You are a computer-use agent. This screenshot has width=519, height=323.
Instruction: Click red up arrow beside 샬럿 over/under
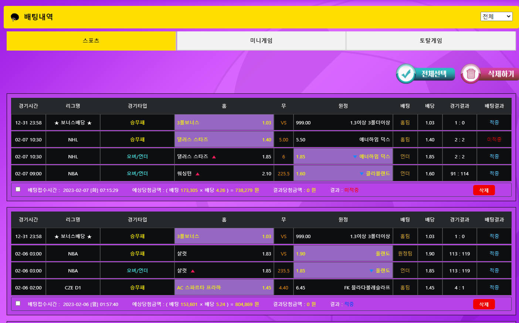point(193,271)
